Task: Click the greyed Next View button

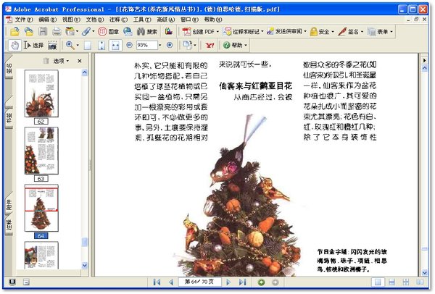Action: 275,282
